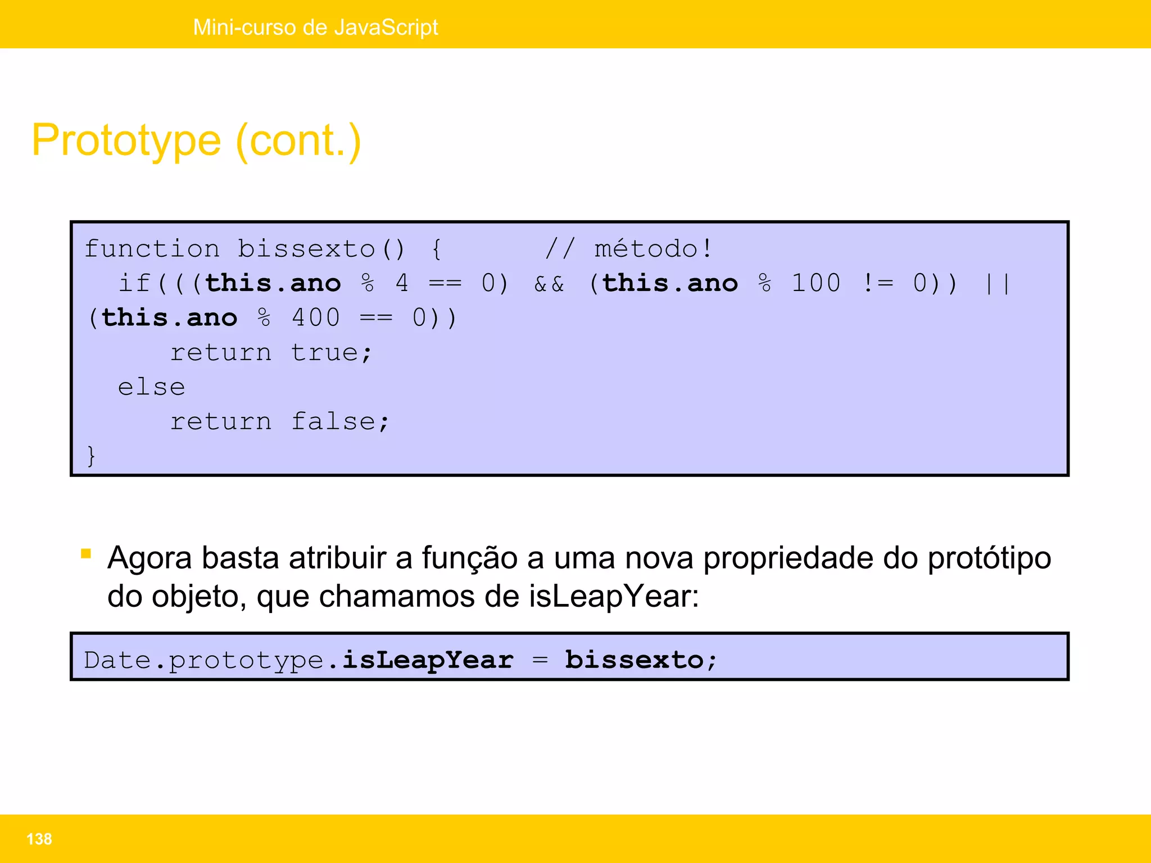Click the 'return true;' code line
Image resolution: width=1151 pixels, height=863 pixels.
tap(271, 352)
